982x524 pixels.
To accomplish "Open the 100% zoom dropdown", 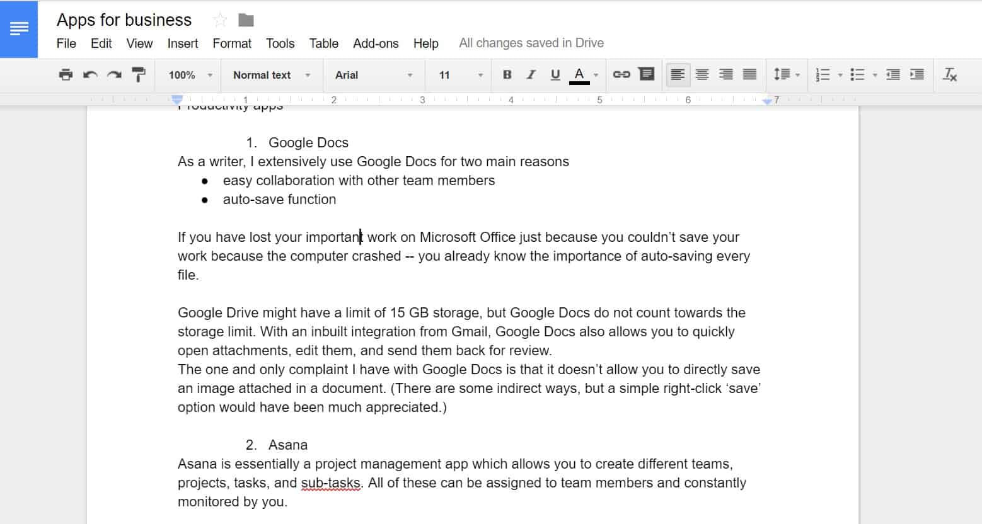I will click(190, 75).
